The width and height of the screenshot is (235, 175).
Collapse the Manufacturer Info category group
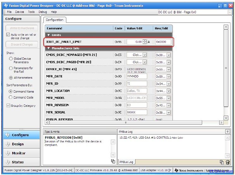click(x=49, y=48)
